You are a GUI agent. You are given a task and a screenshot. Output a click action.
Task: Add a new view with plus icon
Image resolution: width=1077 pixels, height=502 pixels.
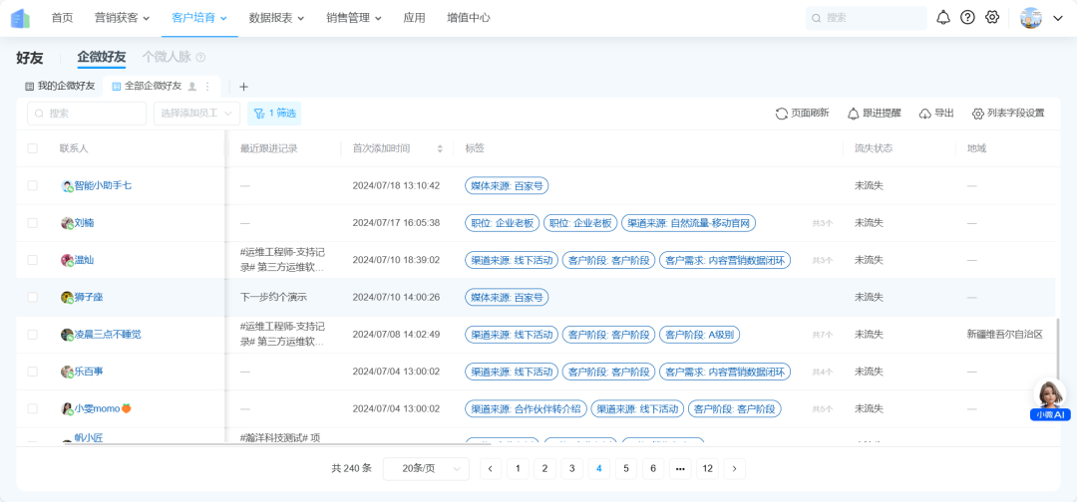[243, 87]
